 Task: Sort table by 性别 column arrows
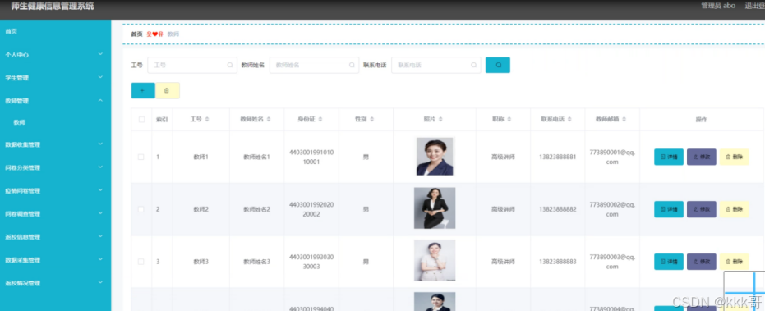point(372,119)
